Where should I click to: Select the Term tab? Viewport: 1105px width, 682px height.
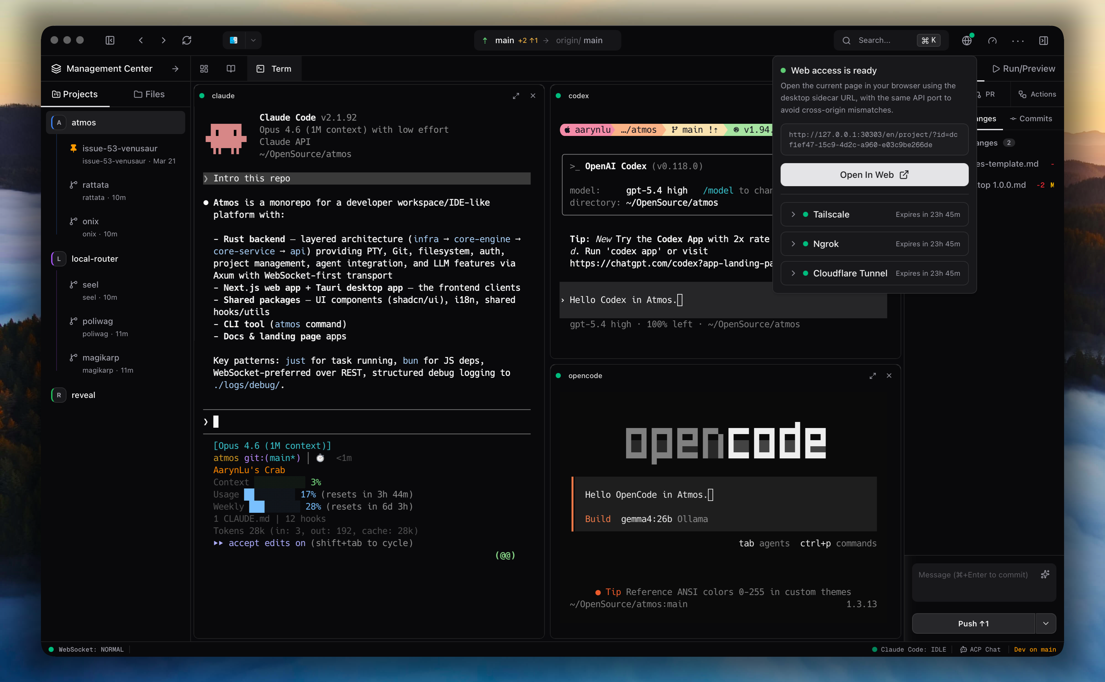[274, 68]
